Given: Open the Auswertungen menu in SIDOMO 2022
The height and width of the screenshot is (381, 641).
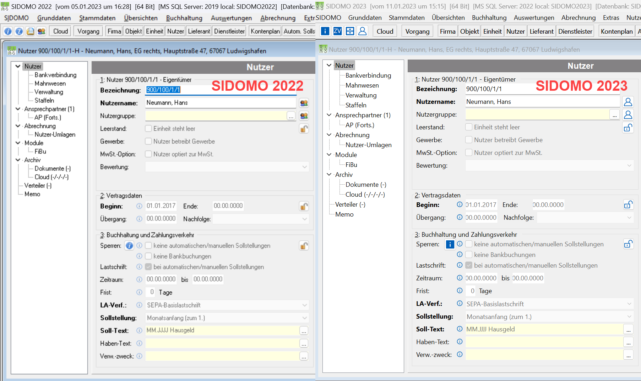Looking at the screenshot, I should pyautogui.click(x=231, y=18).
